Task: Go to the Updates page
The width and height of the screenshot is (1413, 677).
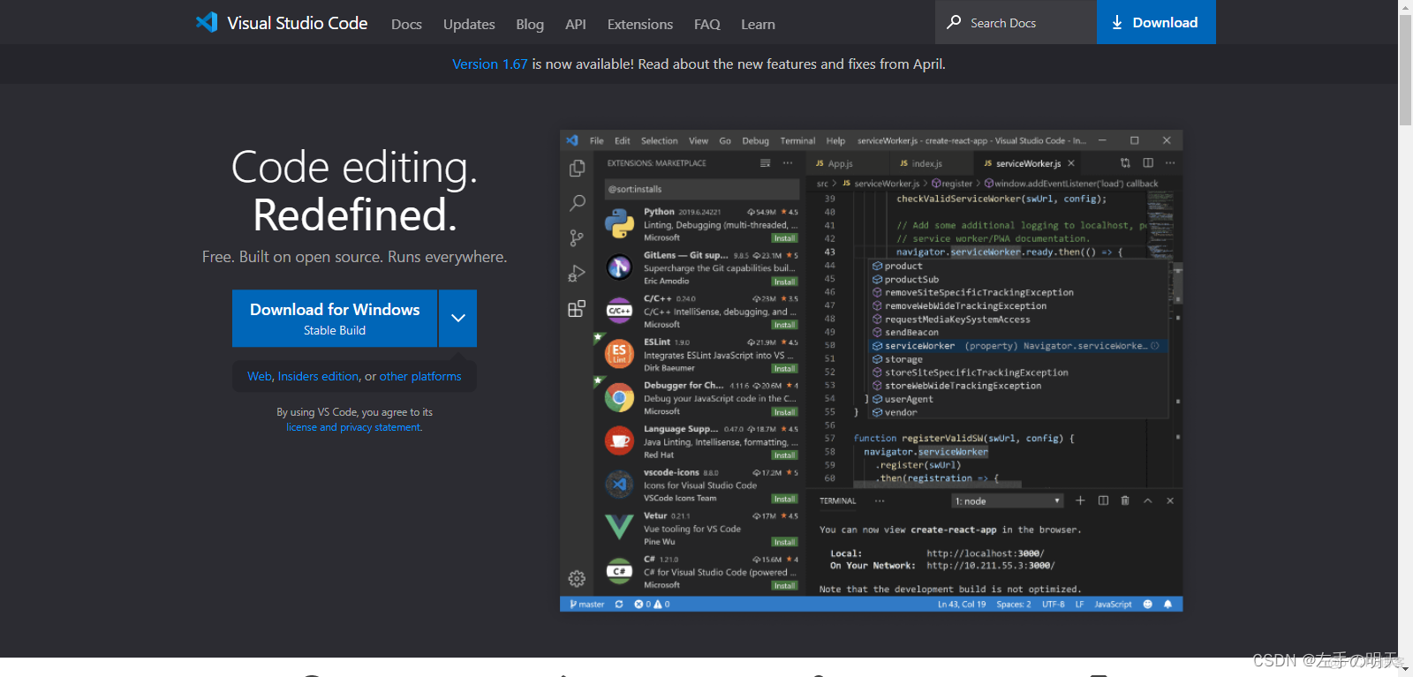Action: pos(469,24)
